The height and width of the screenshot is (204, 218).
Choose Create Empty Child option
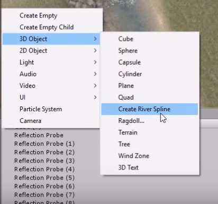[x=51, y=27]
